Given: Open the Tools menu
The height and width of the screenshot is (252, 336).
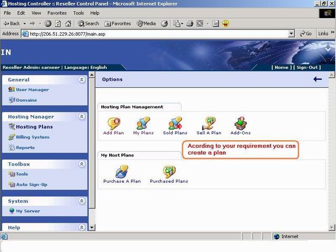Looking at the screenshot, I should (x=78, y=13).
